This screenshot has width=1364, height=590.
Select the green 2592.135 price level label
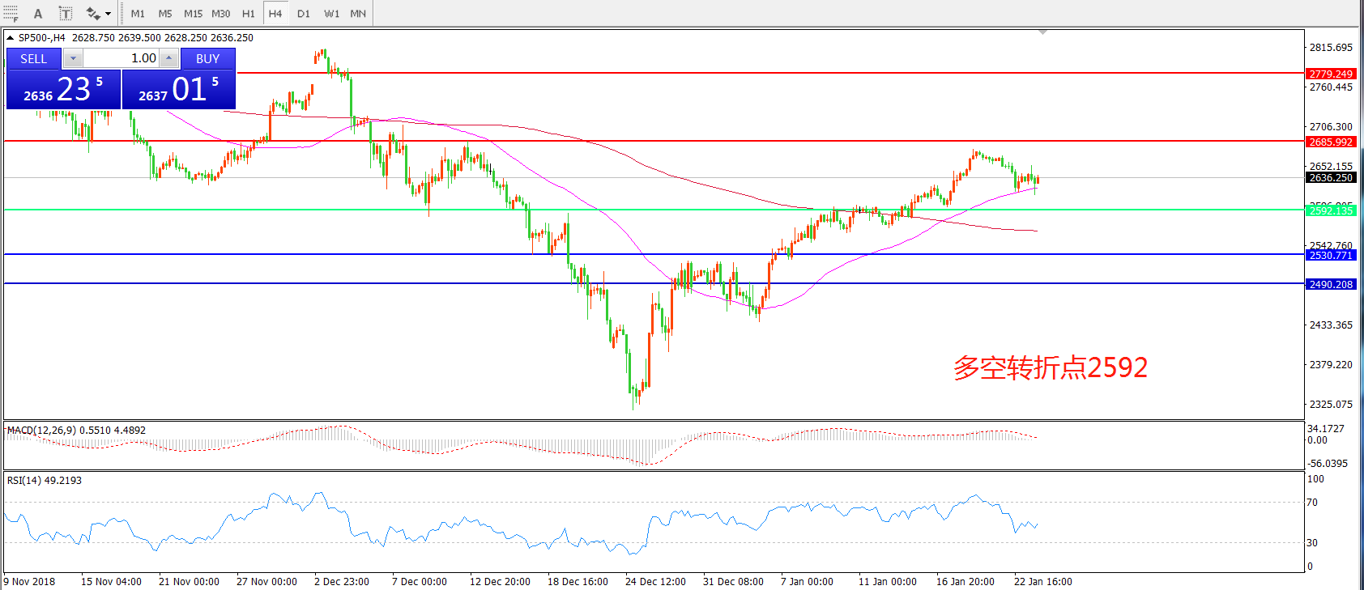click(1331, 210)
